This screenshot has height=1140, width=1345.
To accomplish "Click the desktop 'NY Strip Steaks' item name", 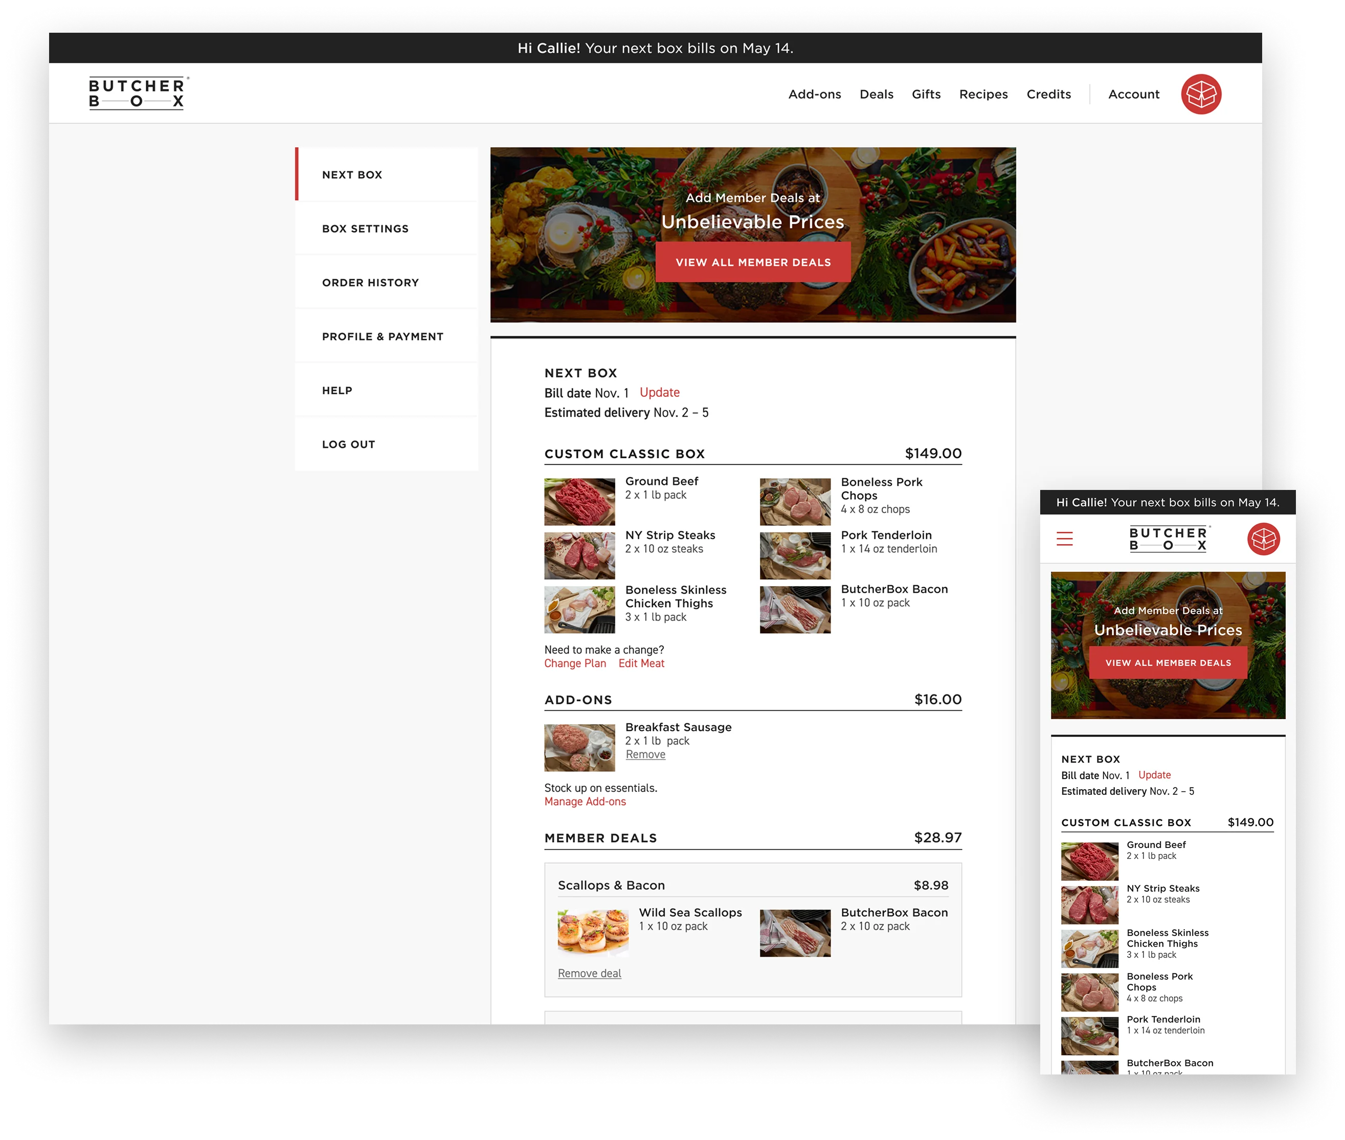I will tap(669, 534).
